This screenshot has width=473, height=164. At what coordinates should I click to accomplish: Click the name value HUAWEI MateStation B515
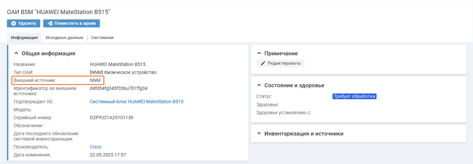[x=118, y=64]
